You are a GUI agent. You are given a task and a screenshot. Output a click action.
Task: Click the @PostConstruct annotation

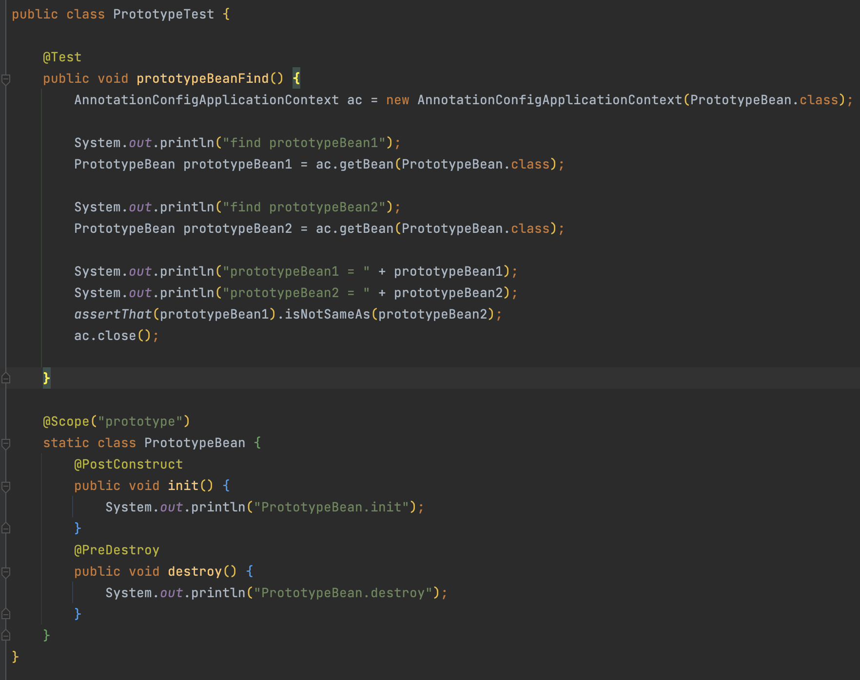tap(128, 465)
